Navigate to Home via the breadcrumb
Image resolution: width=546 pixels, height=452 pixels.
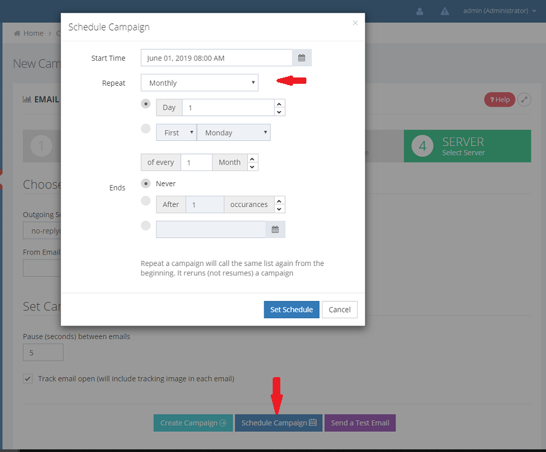32,32
